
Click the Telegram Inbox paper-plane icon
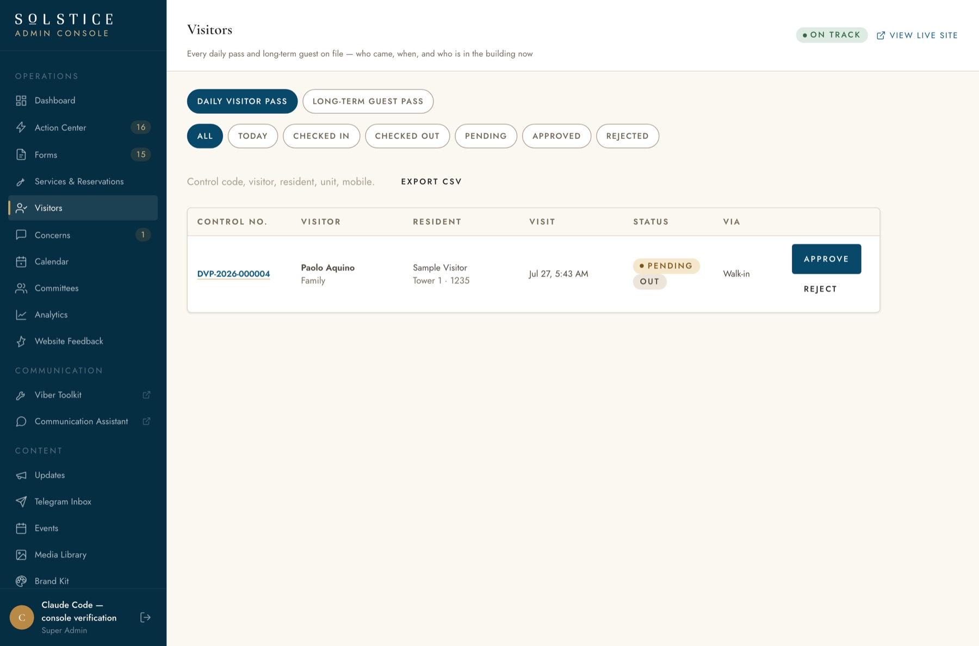(x=21, y=502)
